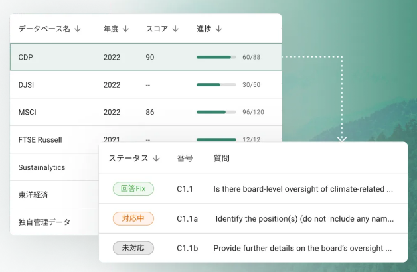Click the 12/12 progress value
This screenshot has height=272, width=417.
[251, 139]
